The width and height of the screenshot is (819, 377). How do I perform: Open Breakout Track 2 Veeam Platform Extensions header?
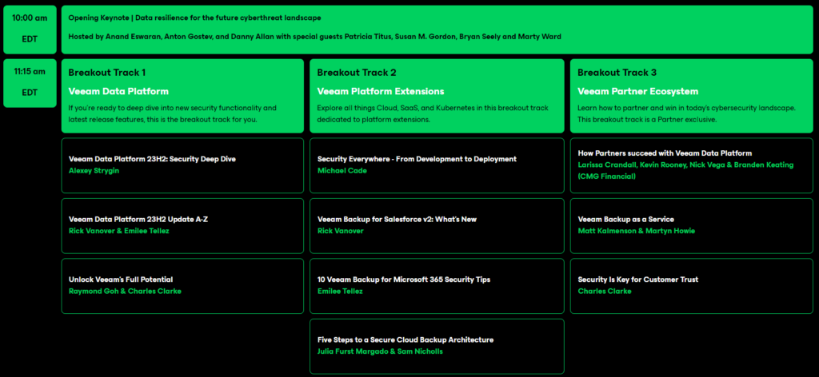coord(437,96)
